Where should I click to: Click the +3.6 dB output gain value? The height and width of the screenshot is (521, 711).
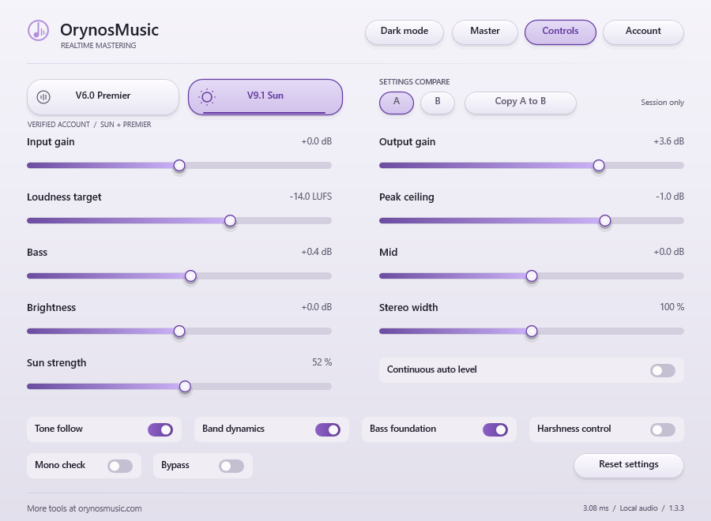coord(669,141)
